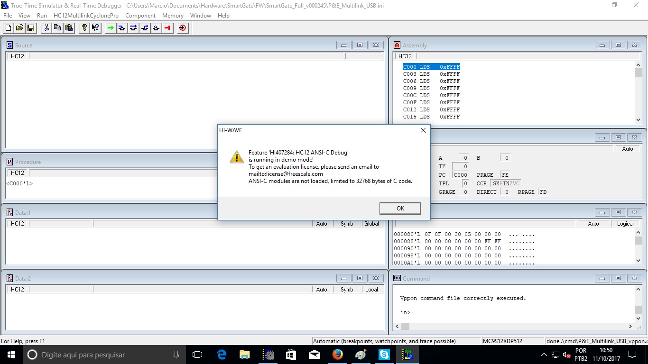Open the View menu
The height and width of the screenshot is (364, 648).
pos(24,16)
